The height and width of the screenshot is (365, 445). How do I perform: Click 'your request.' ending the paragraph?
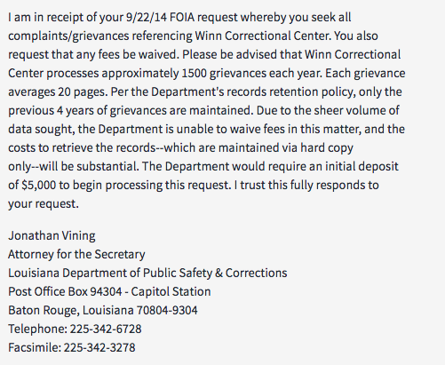point(44,204)
